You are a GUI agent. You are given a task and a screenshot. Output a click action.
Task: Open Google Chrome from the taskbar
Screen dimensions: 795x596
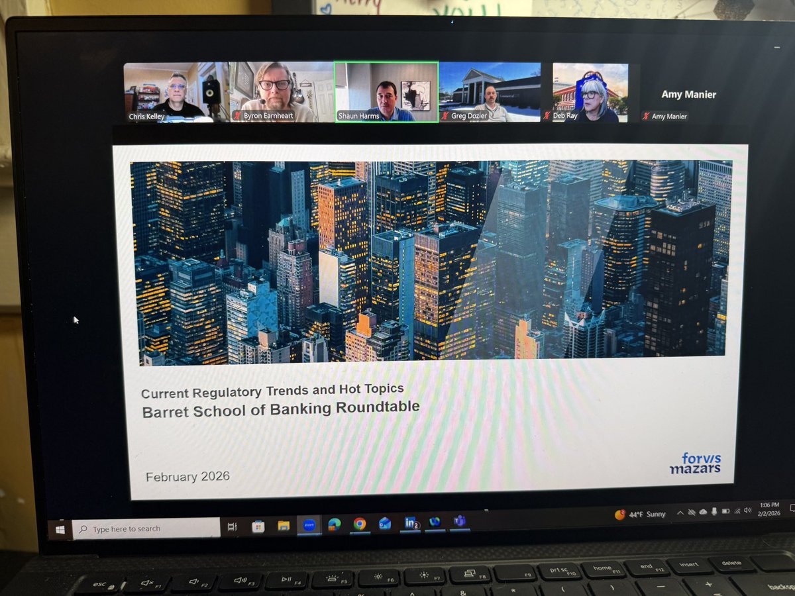(359, 523)
